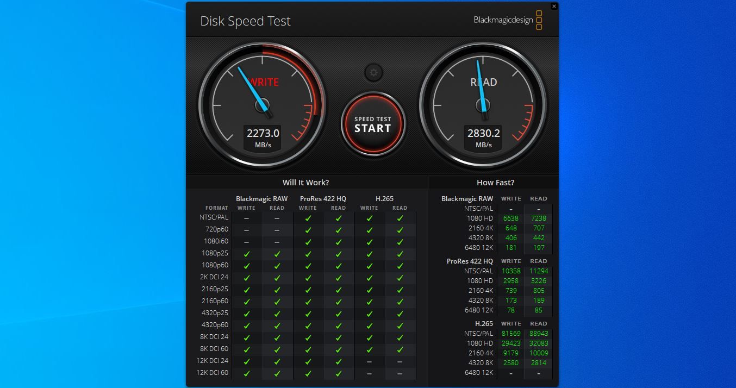This screenshot has height=388, width=736.
Task: Click H.265 8K DCI 60 read checkmark
Action: click(x=400, y=349)
